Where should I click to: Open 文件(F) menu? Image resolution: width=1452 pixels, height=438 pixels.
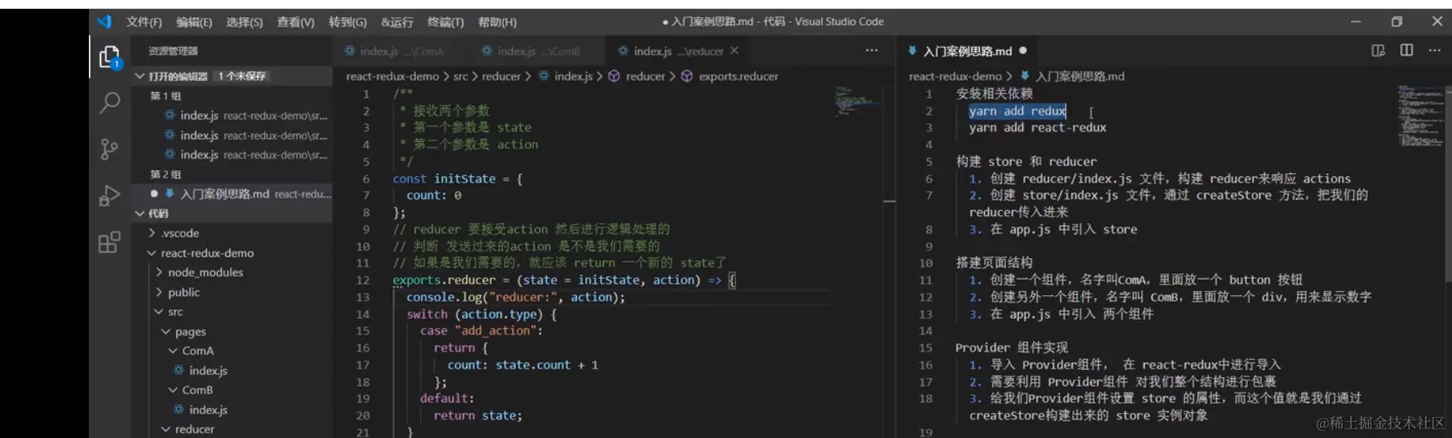click(x=144, y=22)
